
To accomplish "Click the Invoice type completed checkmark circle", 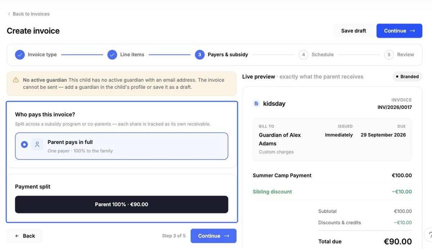I will pyautogui.click(x=20, y=55).
